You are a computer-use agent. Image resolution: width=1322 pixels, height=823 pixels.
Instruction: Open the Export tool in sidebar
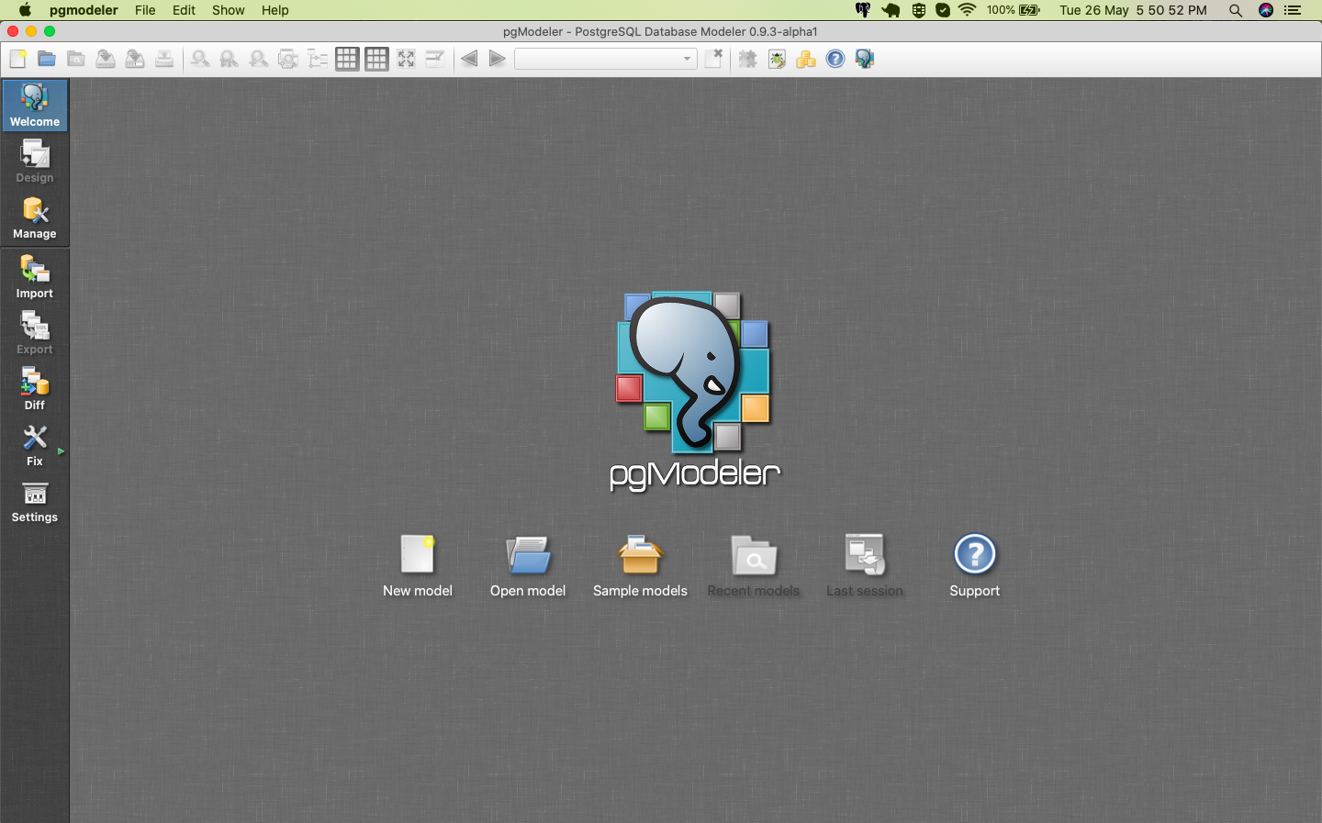(35, 333)
